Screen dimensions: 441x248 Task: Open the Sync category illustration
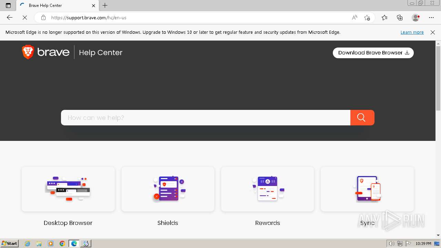click(x=367, y=189)
